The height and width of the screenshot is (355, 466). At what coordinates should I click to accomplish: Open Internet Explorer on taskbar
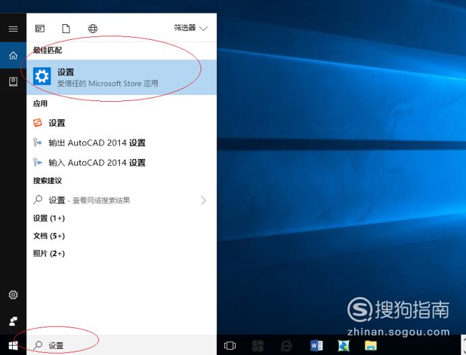coord(287,346)
